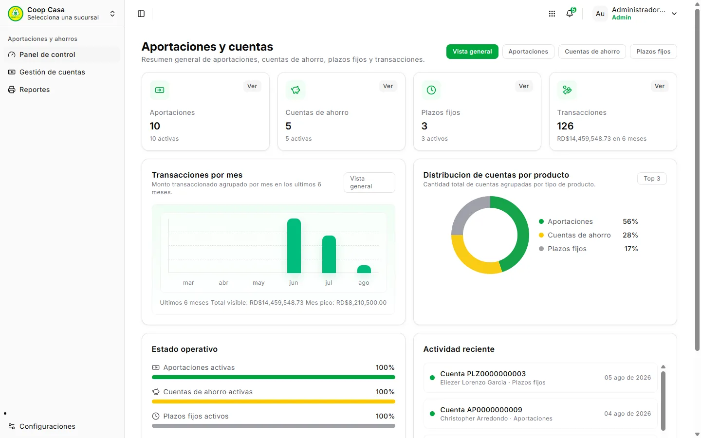Click the Cuentas de ahorro legend yellow dot
701x438 pixels.
click(541, 235)
